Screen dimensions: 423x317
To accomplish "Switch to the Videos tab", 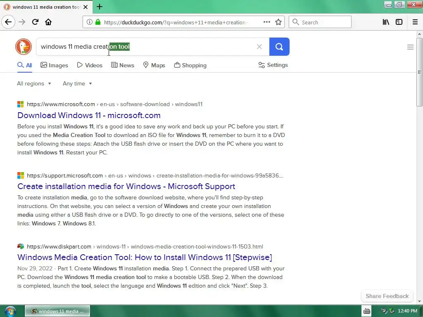I will pos(90,65).
